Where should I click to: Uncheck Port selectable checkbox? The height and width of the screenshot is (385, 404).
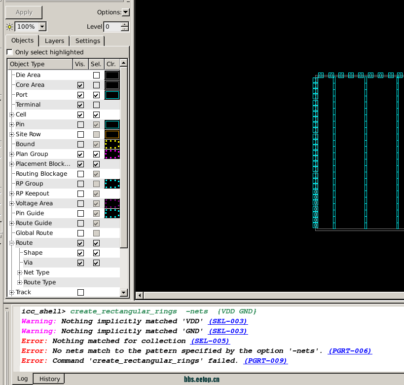tap(96, 95)
